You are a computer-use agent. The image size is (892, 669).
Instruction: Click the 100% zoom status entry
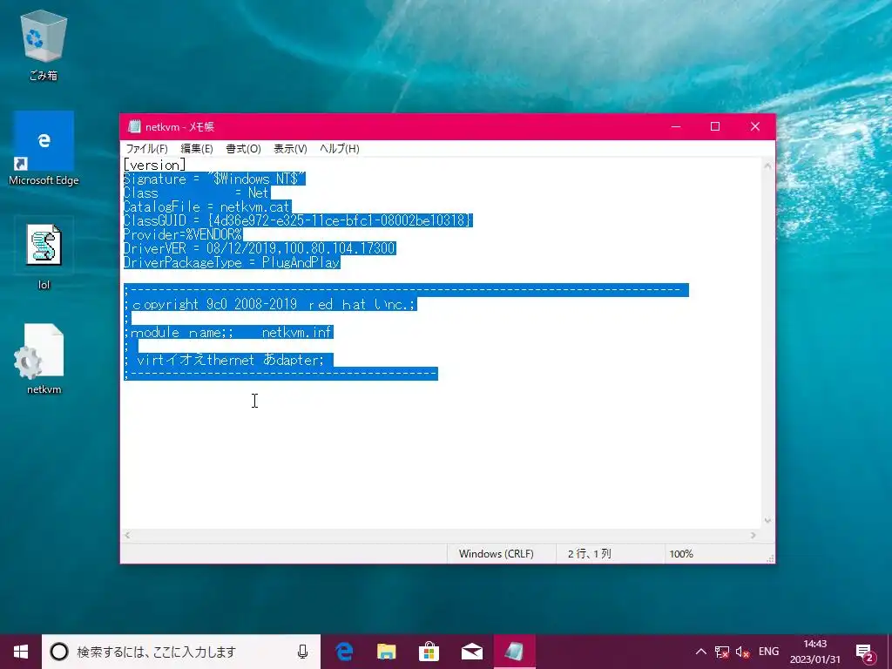681,553
